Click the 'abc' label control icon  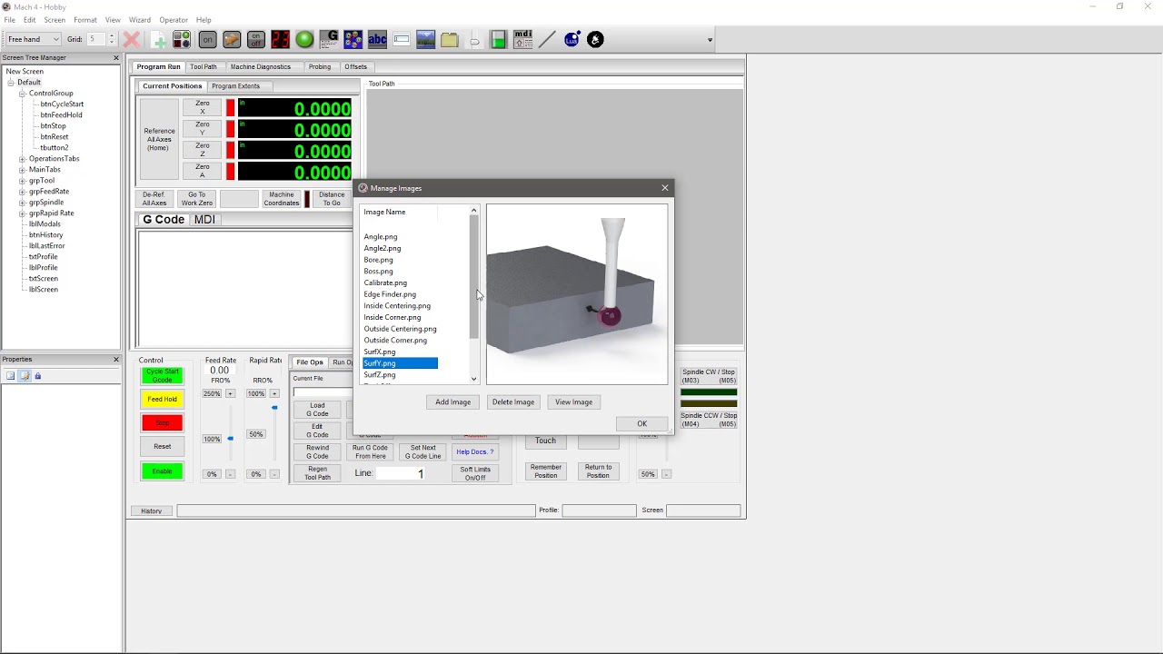click(377, 39)
